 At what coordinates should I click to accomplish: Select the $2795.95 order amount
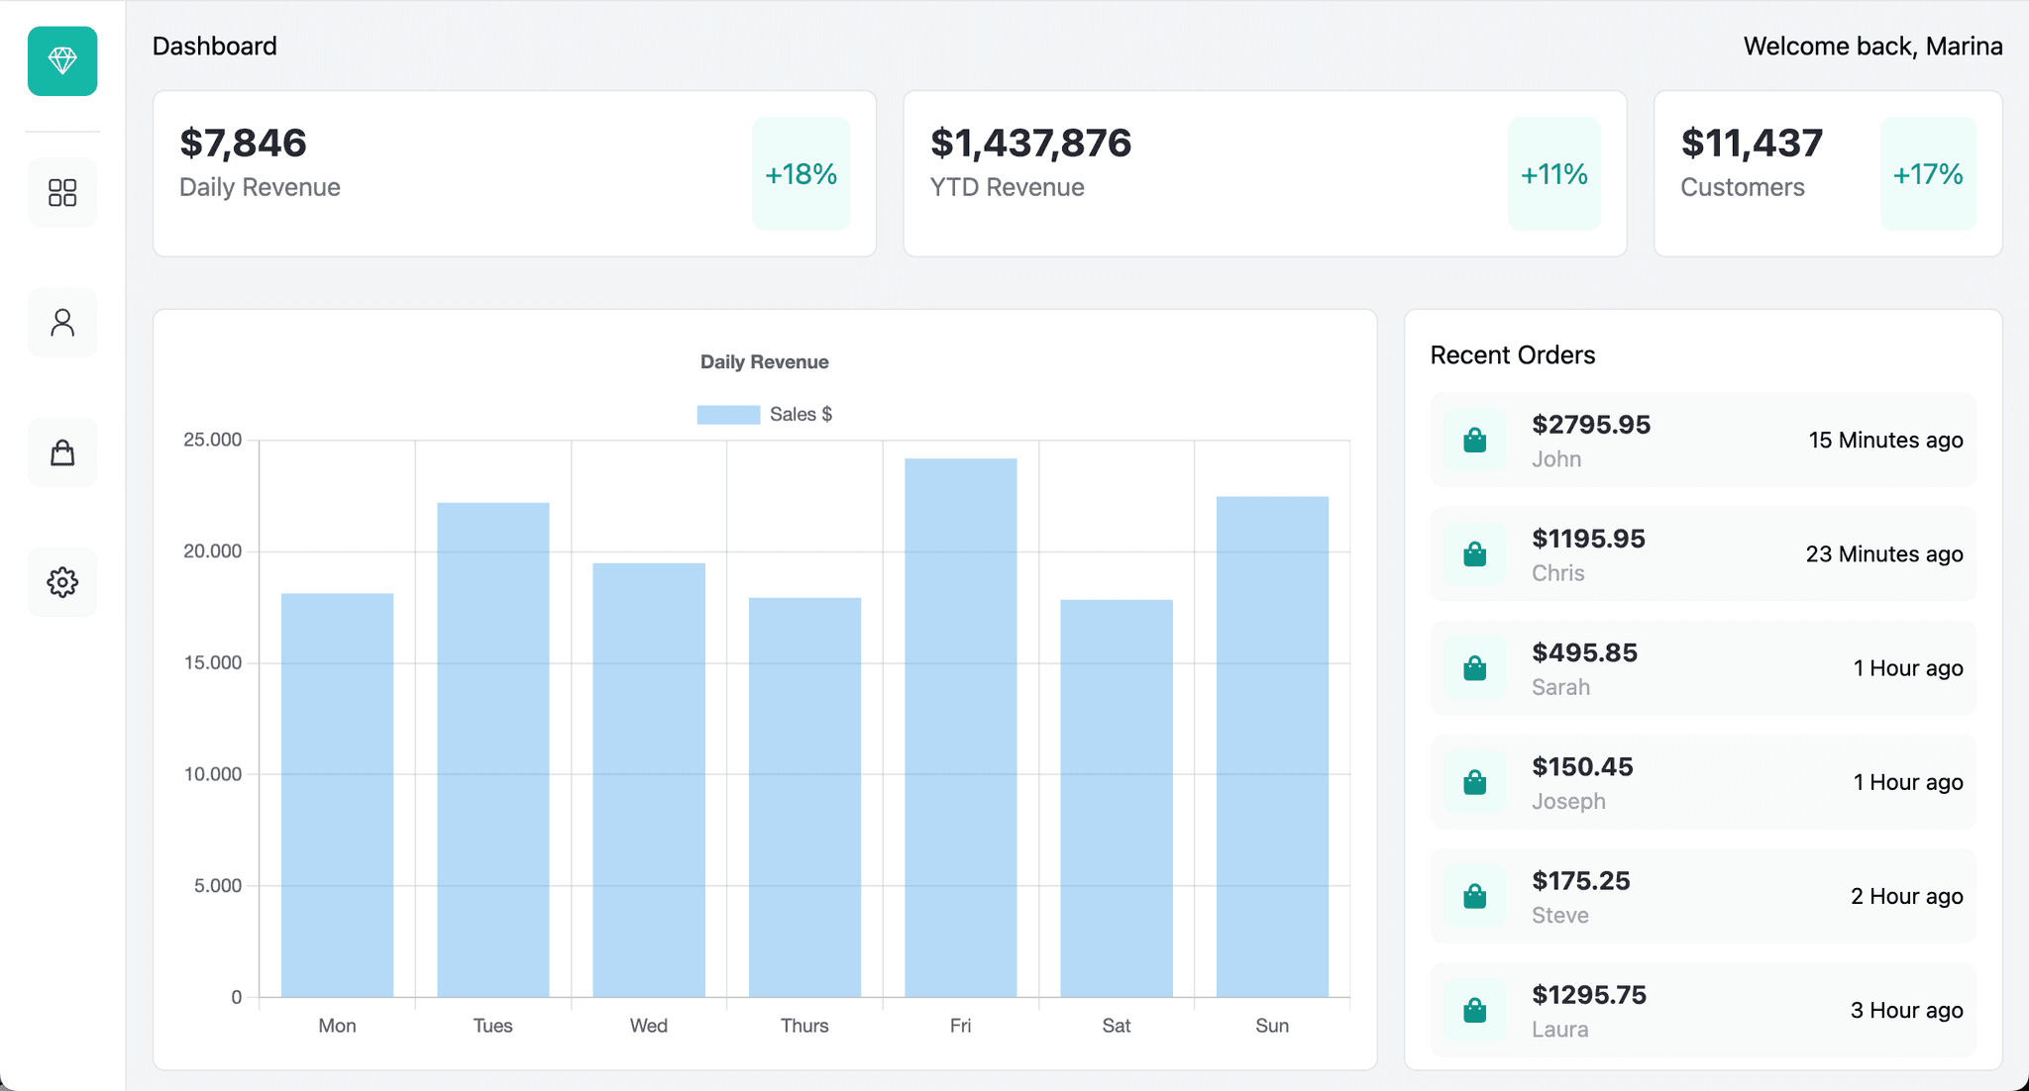click(x=1591, y=425)
